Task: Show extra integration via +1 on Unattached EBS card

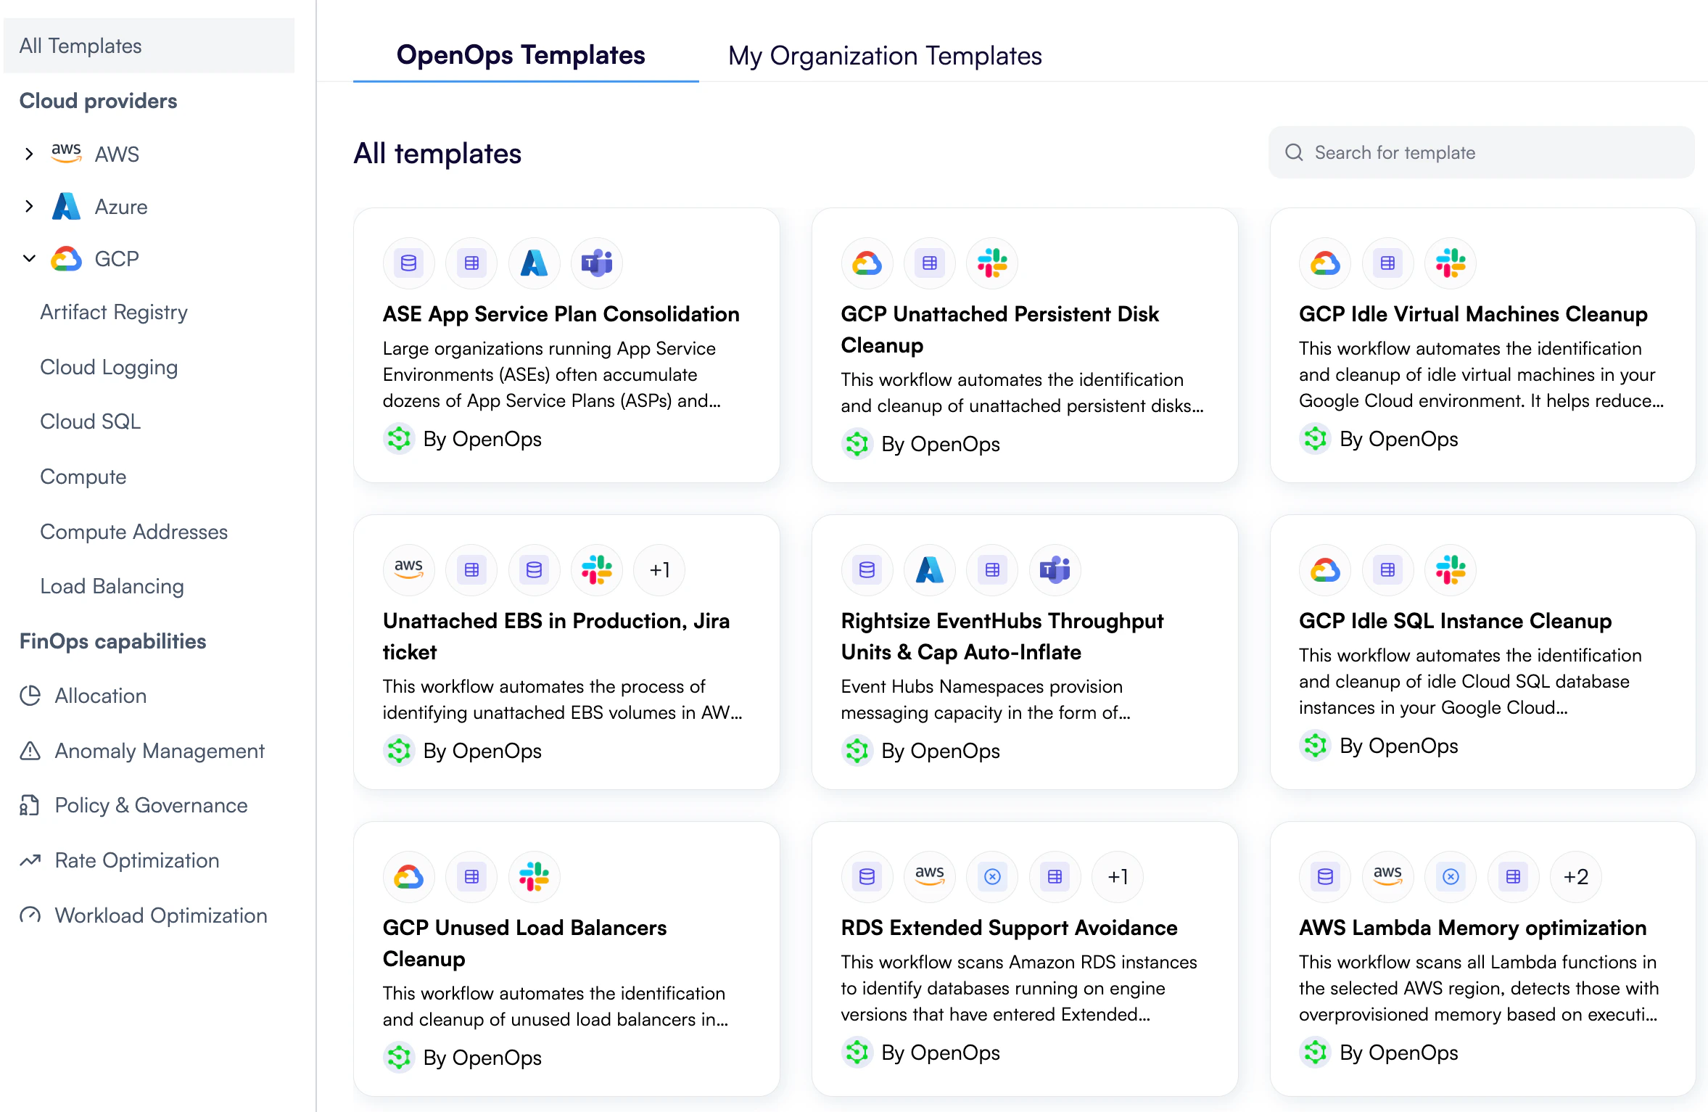Action: click(659, 569)
